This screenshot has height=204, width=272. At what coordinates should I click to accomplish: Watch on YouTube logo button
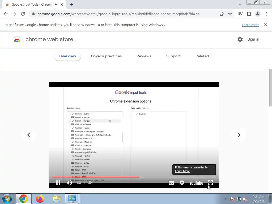click(196, 183)
